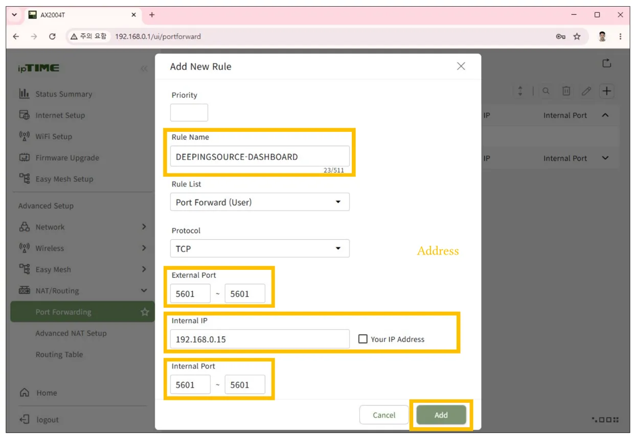The height and width of the screenshot is (438, 634).
Task: Collapse the sidebar with double-chevron icon
Action: coord(144,68)
